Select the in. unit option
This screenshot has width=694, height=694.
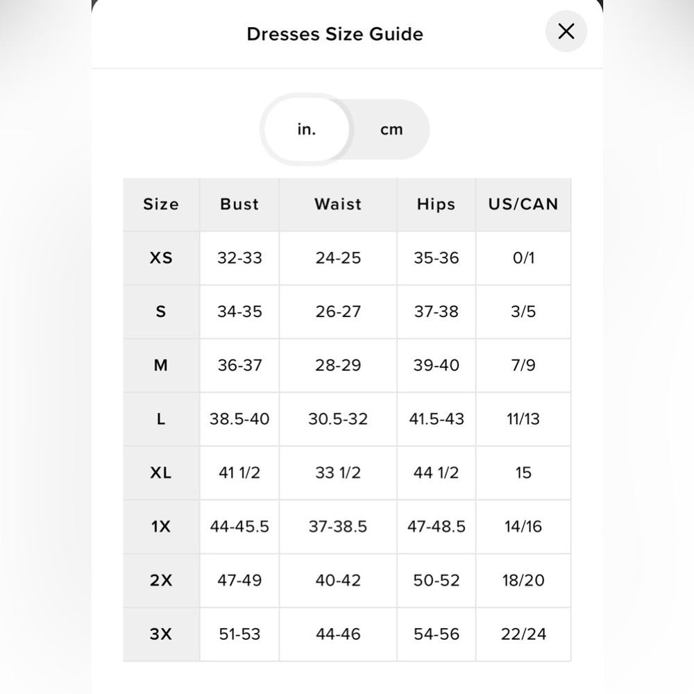pos(306,130)
